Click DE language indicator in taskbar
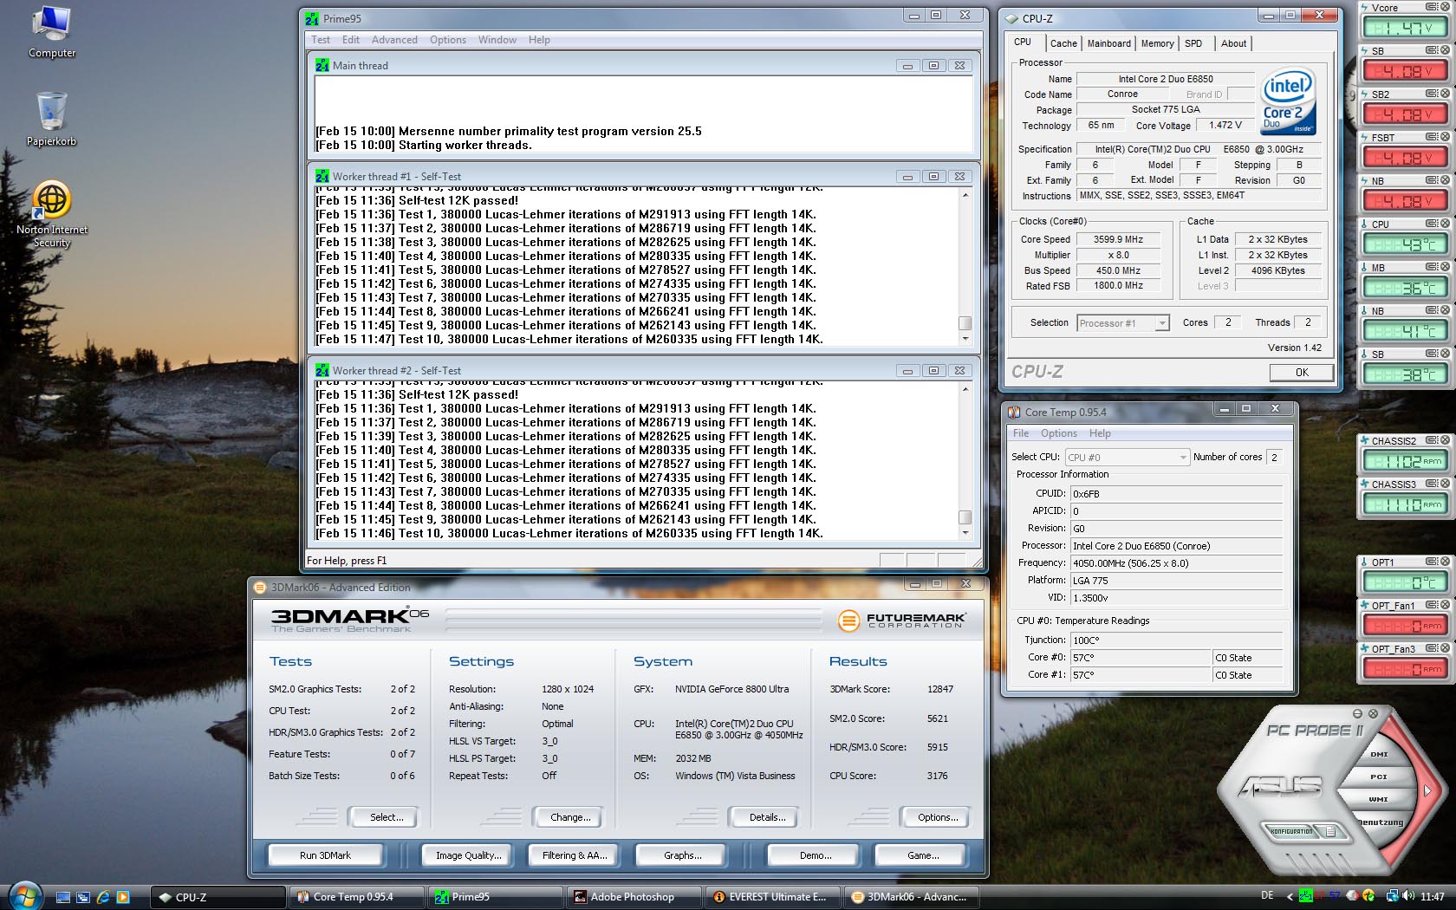This screenshot has width=1456, height=910. pos(1267,896)
